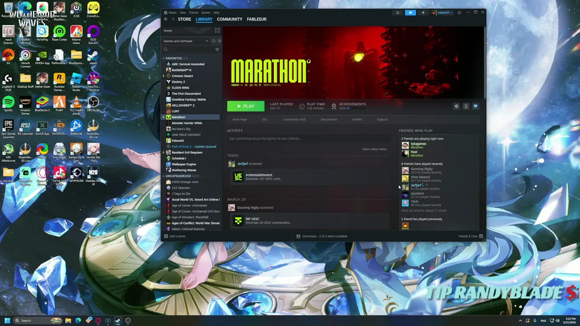Click the Steam back navigation arrow

tap(166, 19)
